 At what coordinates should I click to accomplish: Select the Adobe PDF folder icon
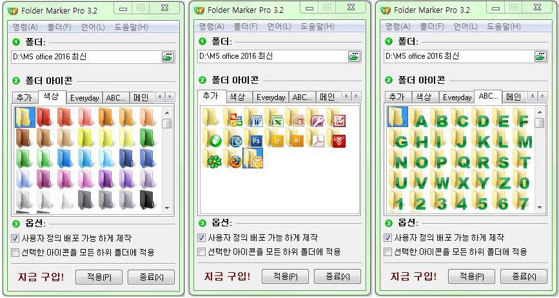click(x=316, y=137)
